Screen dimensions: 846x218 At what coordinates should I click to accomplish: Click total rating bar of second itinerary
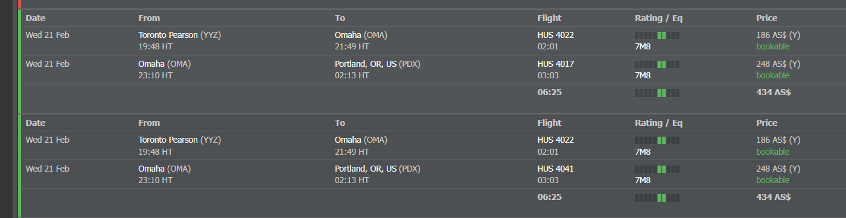click(657, 198)
